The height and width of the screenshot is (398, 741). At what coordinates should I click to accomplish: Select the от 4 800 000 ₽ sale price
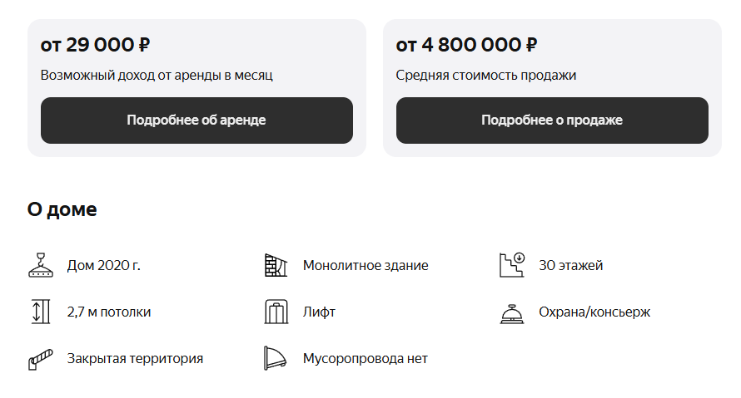466,45
